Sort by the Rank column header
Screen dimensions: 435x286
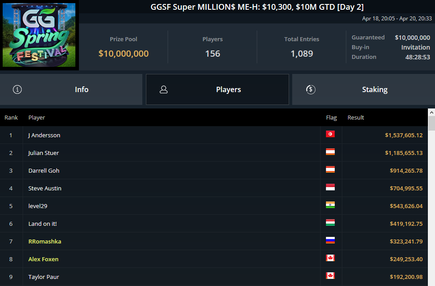[x=11, y=117]
